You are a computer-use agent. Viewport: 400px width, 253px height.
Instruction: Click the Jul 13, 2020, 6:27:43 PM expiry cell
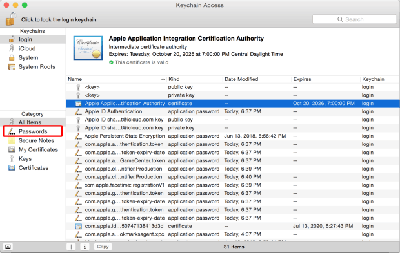(323, 226)
